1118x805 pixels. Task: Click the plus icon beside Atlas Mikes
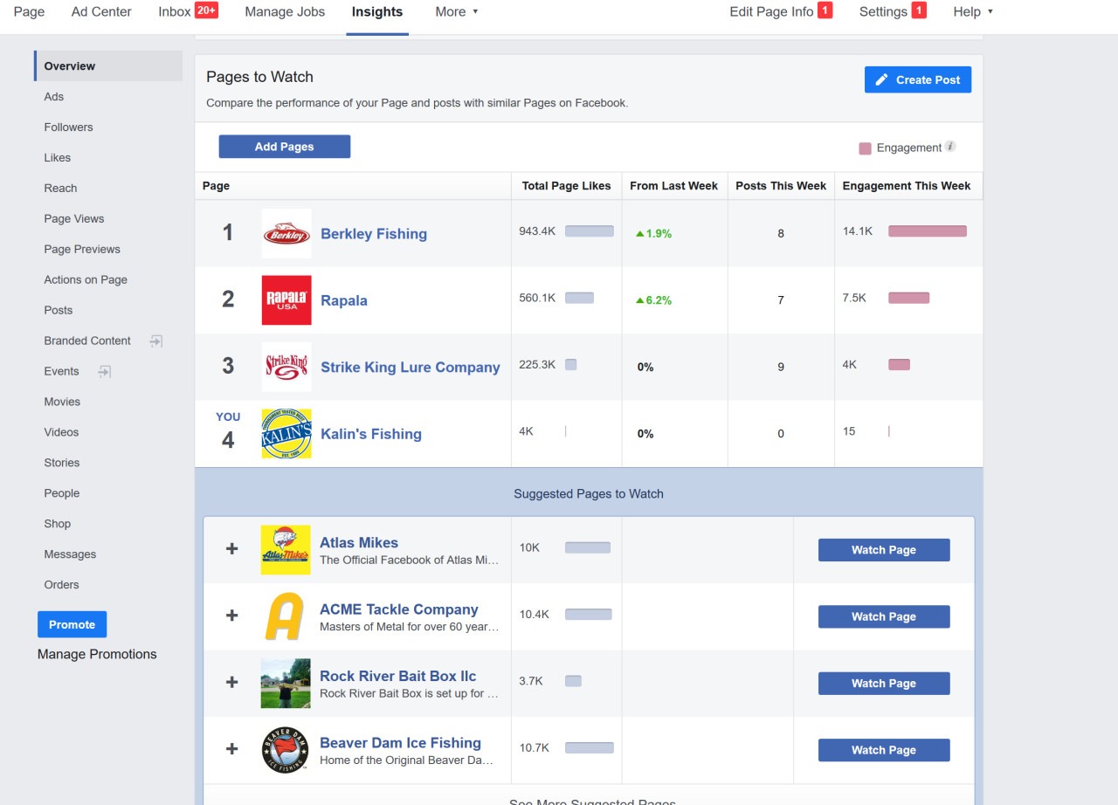231,549
